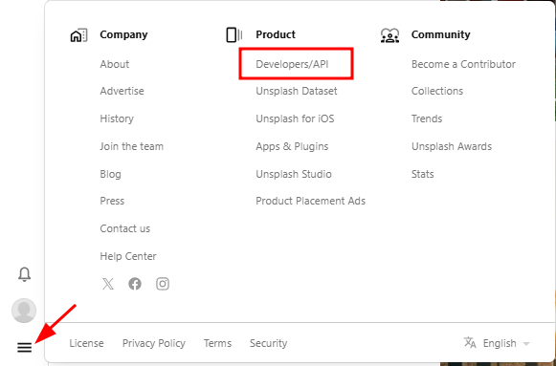The height and width of the screenshot is (366, 556).
Task: Open the hamburger menu icon
Action: 25,348
